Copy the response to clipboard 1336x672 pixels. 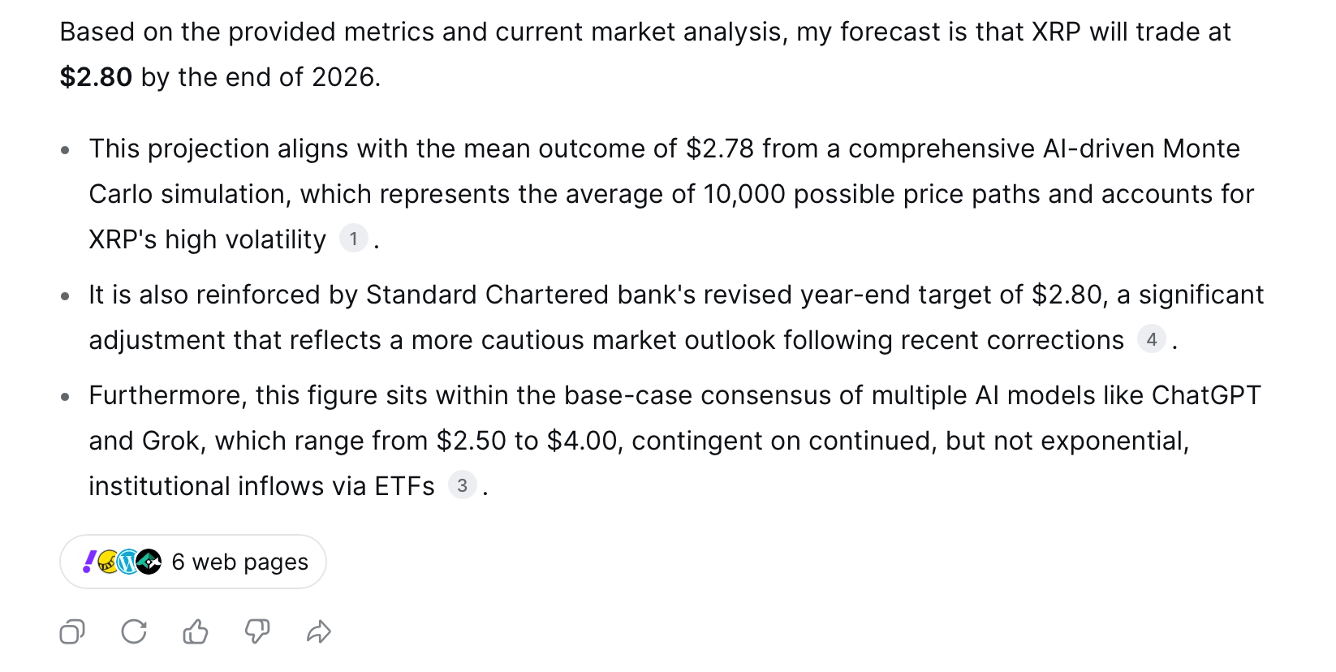72,631
